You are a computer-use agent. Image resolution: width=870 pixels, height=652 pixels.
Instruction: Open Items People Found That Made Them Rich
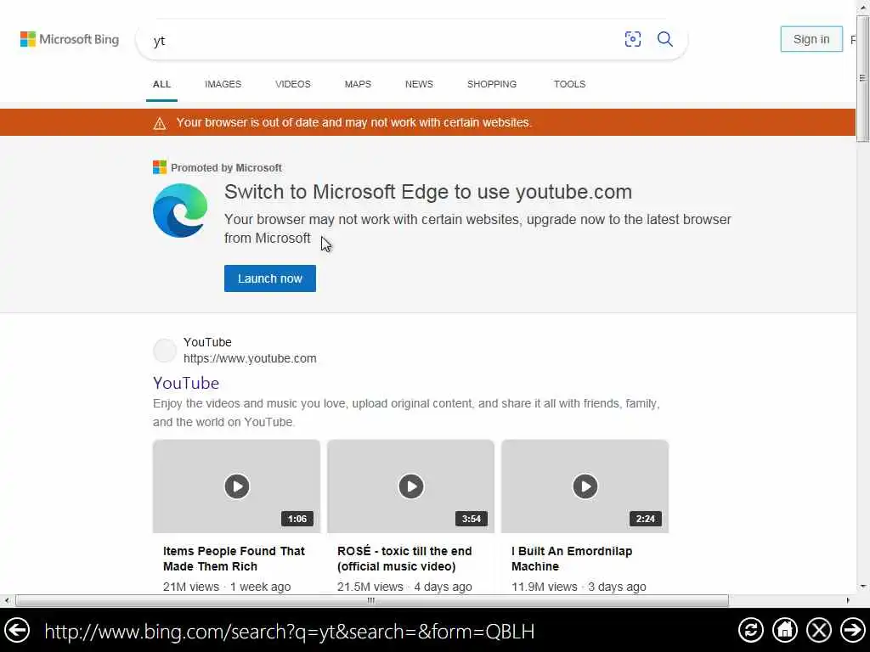click(x=234, y=559)
